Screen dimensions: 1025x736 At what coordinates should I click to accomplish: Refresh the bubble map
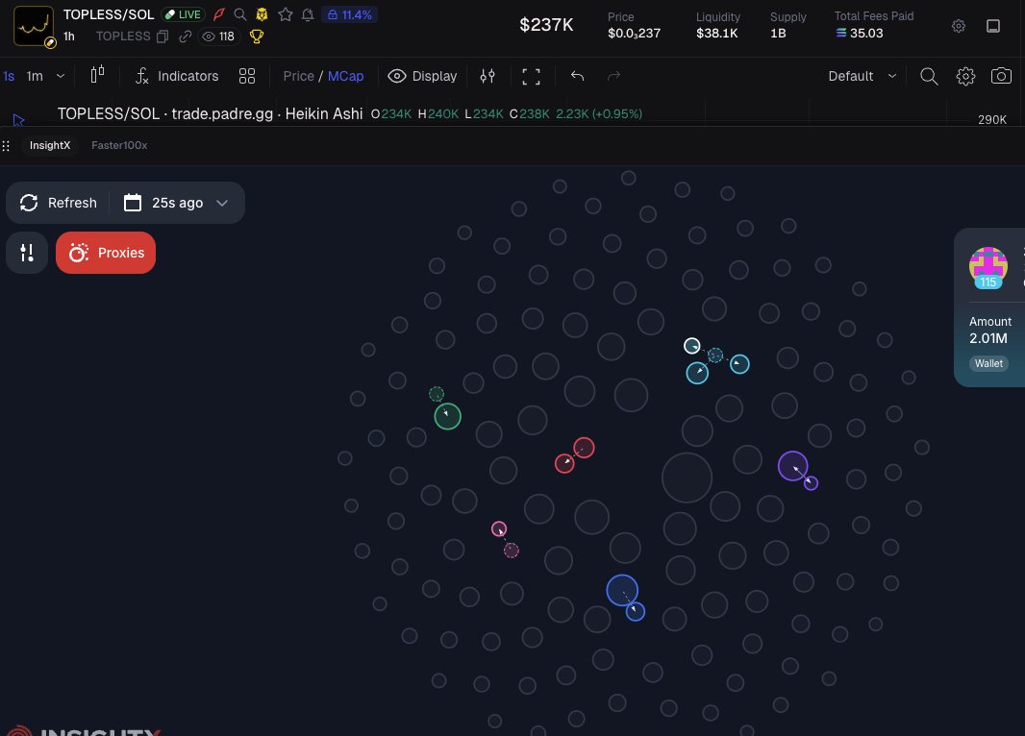coord(59,203)
